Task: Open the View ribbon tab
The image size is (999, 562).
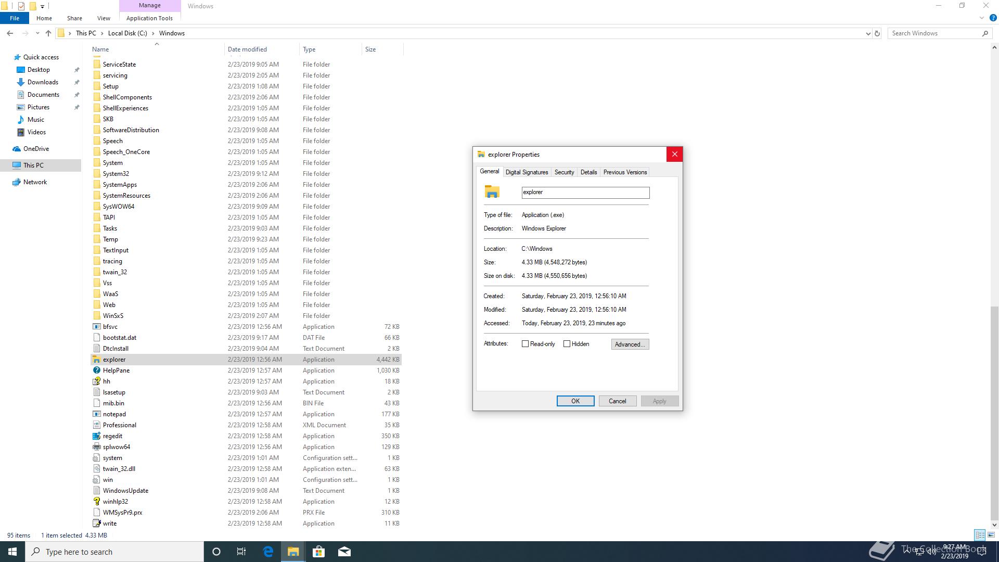Action: point(104,18)
